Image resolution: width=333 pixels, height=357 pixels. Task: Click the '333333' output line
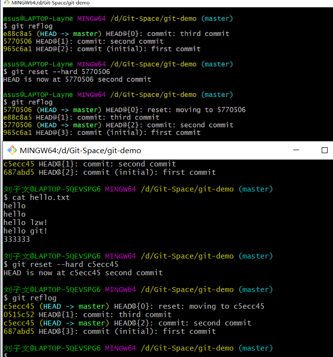point(17,239)
